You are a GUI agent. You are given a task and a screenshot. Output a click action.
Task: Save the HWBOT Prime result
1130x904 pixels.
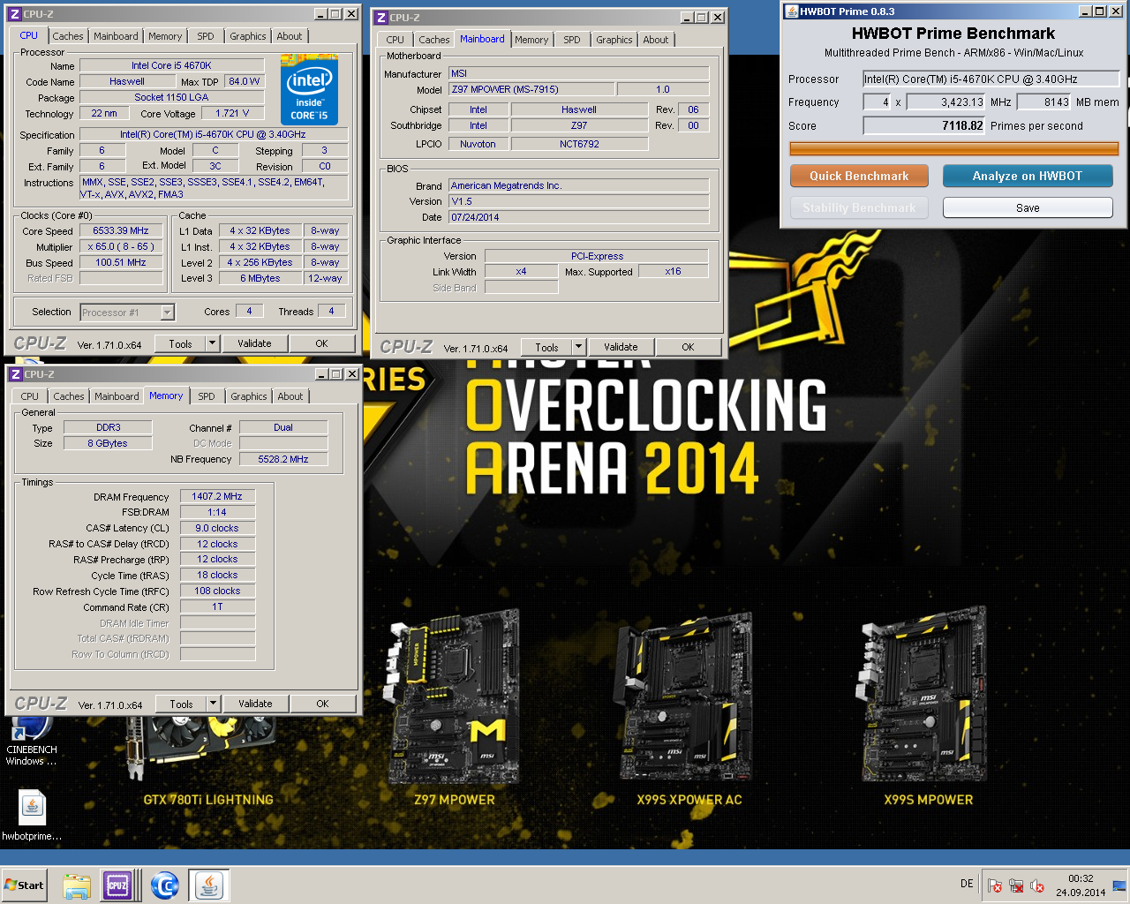[1028, 207]
